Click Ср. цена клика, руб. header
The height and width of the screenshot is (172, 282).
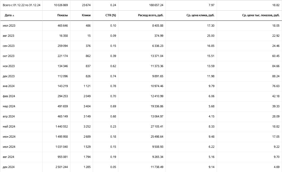200,15
